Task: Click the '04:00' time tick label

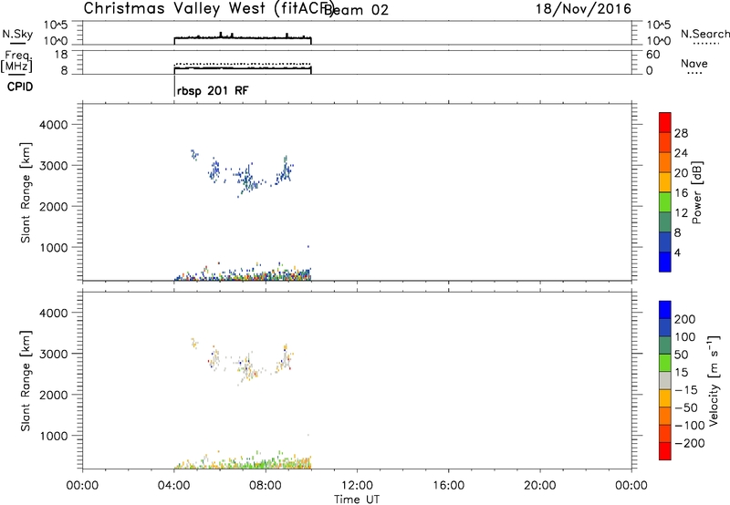Action: point(174,485)
